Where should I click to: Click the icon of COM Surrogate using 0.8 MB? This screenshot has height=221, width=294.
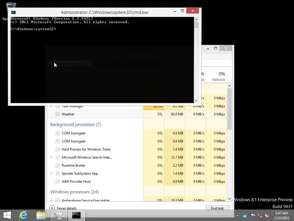coord(57,133)
